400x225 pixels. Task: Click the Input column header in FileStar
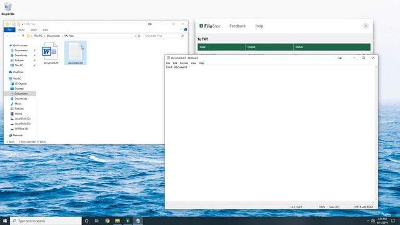coord(221,47)
